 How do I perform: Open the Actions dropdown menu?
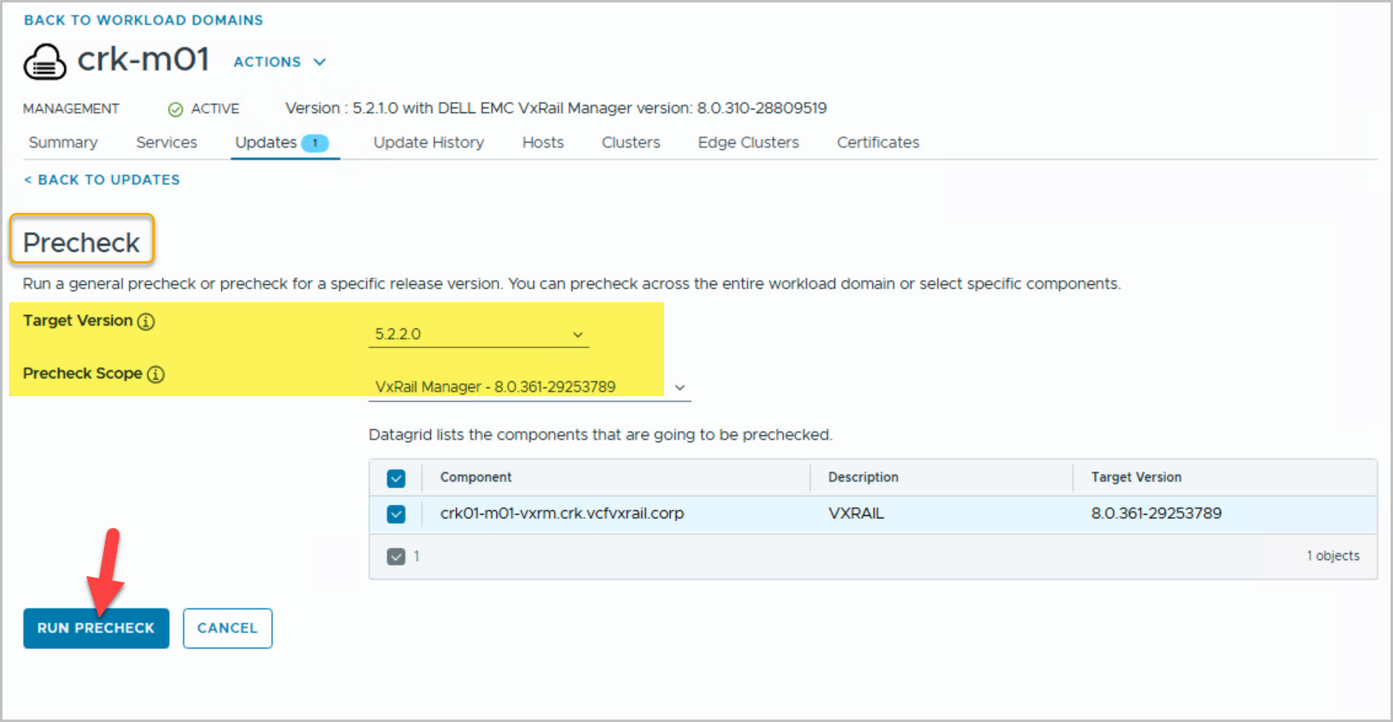point(279,62)
